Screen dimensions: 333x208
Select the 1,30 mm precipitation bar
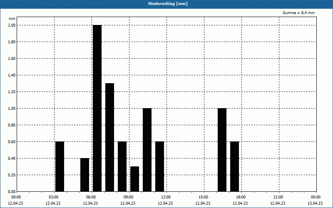click(110, 137)
